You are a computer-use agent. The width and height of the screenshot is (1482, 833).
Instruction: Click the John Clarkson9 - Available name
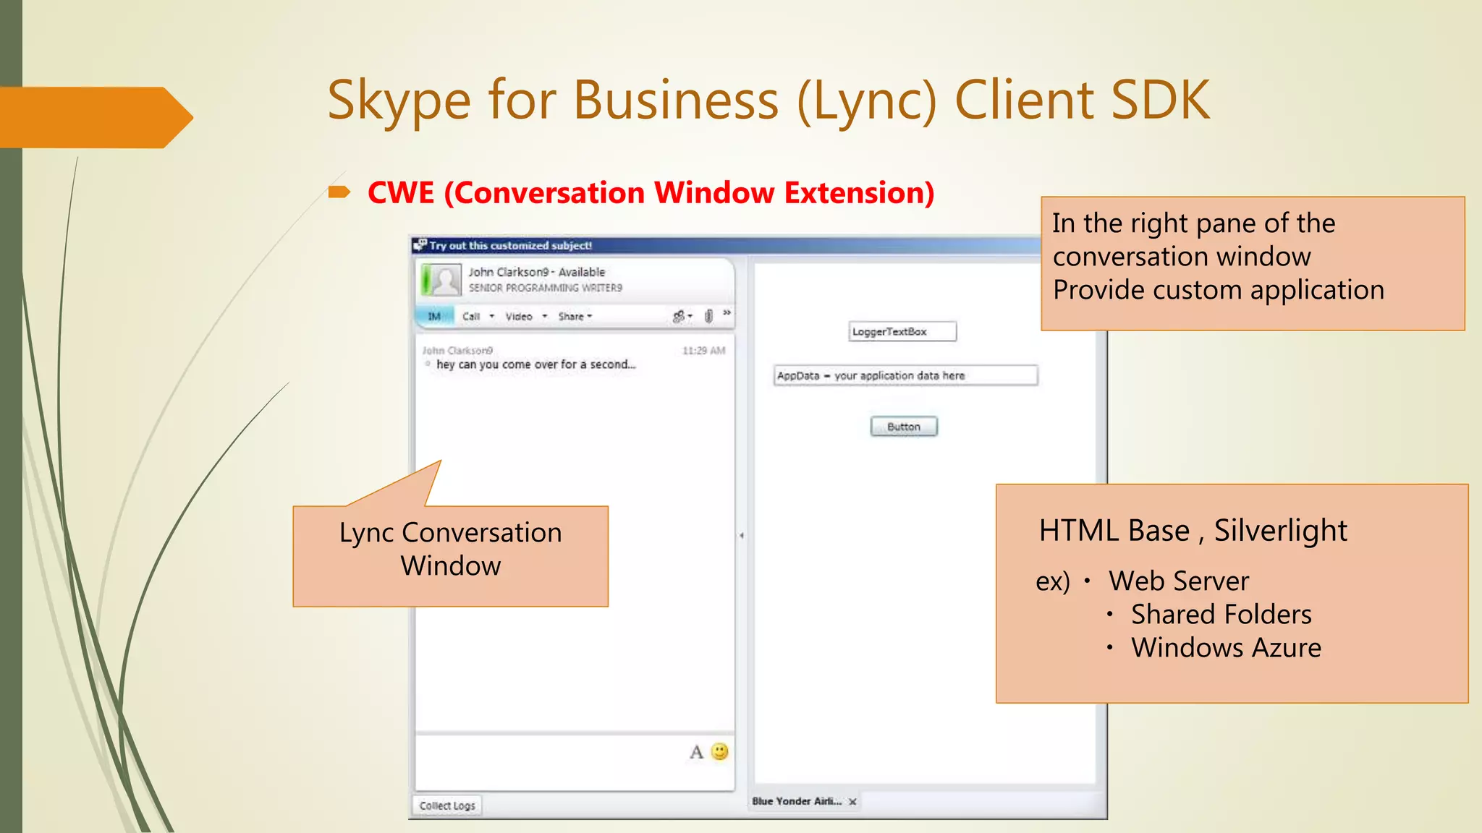click(x=536, y=272)
